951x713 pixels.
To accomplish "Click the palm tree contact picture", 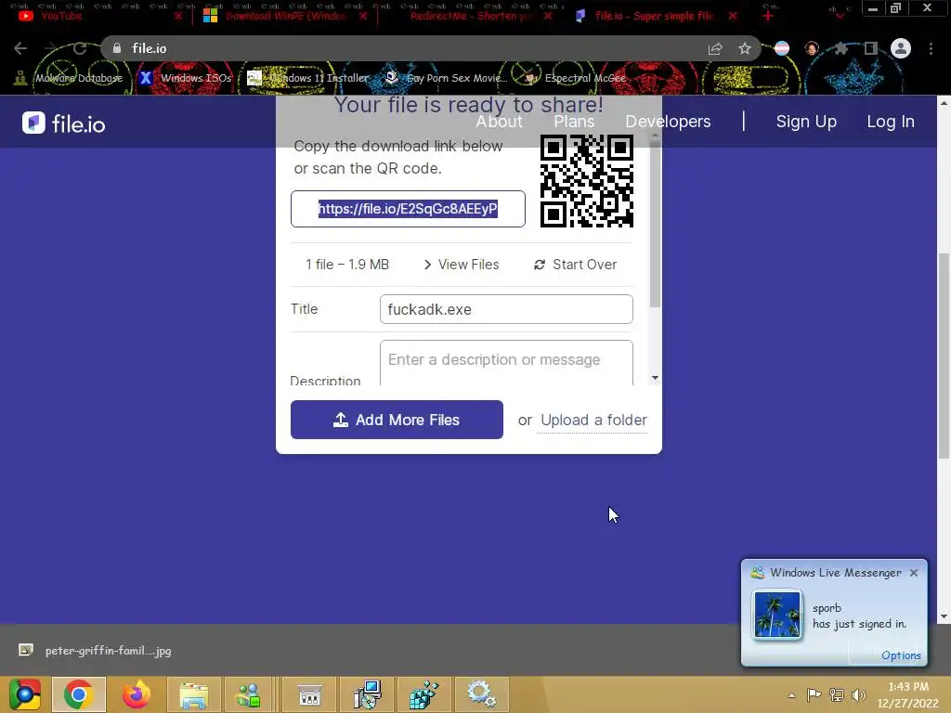I will click(777, 615).
